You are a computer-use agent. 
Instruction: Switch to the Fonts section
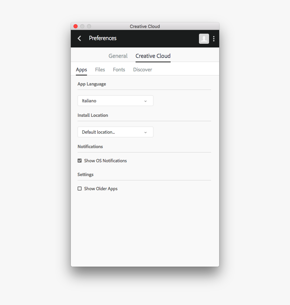(119, 70)
